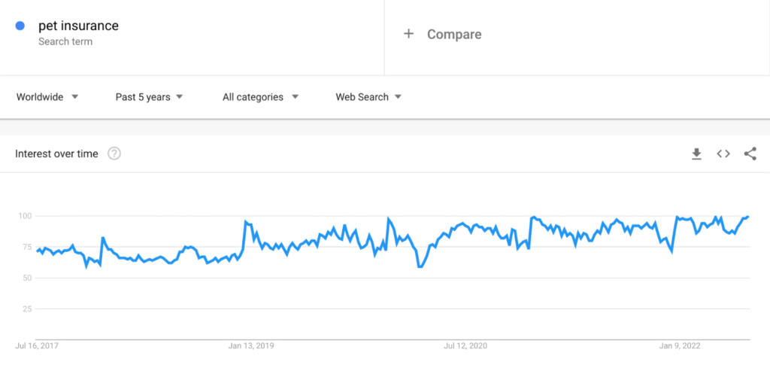
Task: Open the help question mark icon
Action: pos(114,153)
